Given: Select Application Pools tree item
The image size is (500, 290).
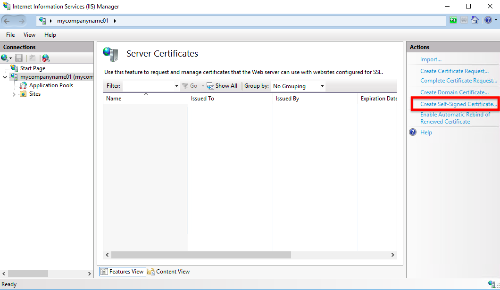Looking at the screenshot, I should click(51, 85).
